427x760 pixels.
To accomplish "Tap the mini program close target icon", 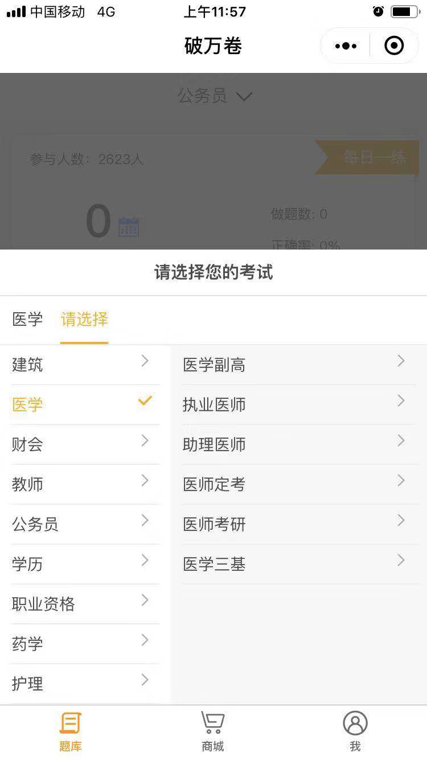I will pos(394,46).
